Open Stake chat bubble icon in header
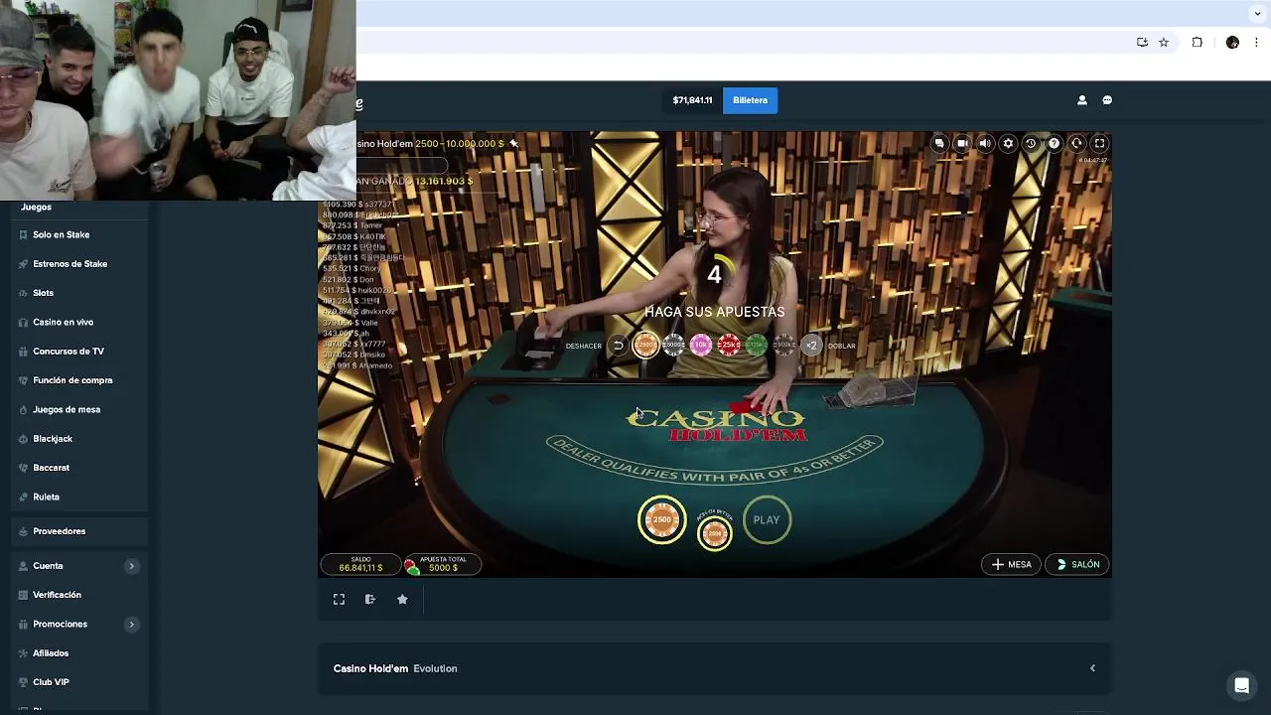The image size is (1271, 715). tap(1107, 100)
